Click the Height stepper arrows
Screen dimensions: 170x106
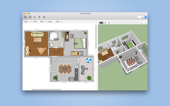click(62, 22)
